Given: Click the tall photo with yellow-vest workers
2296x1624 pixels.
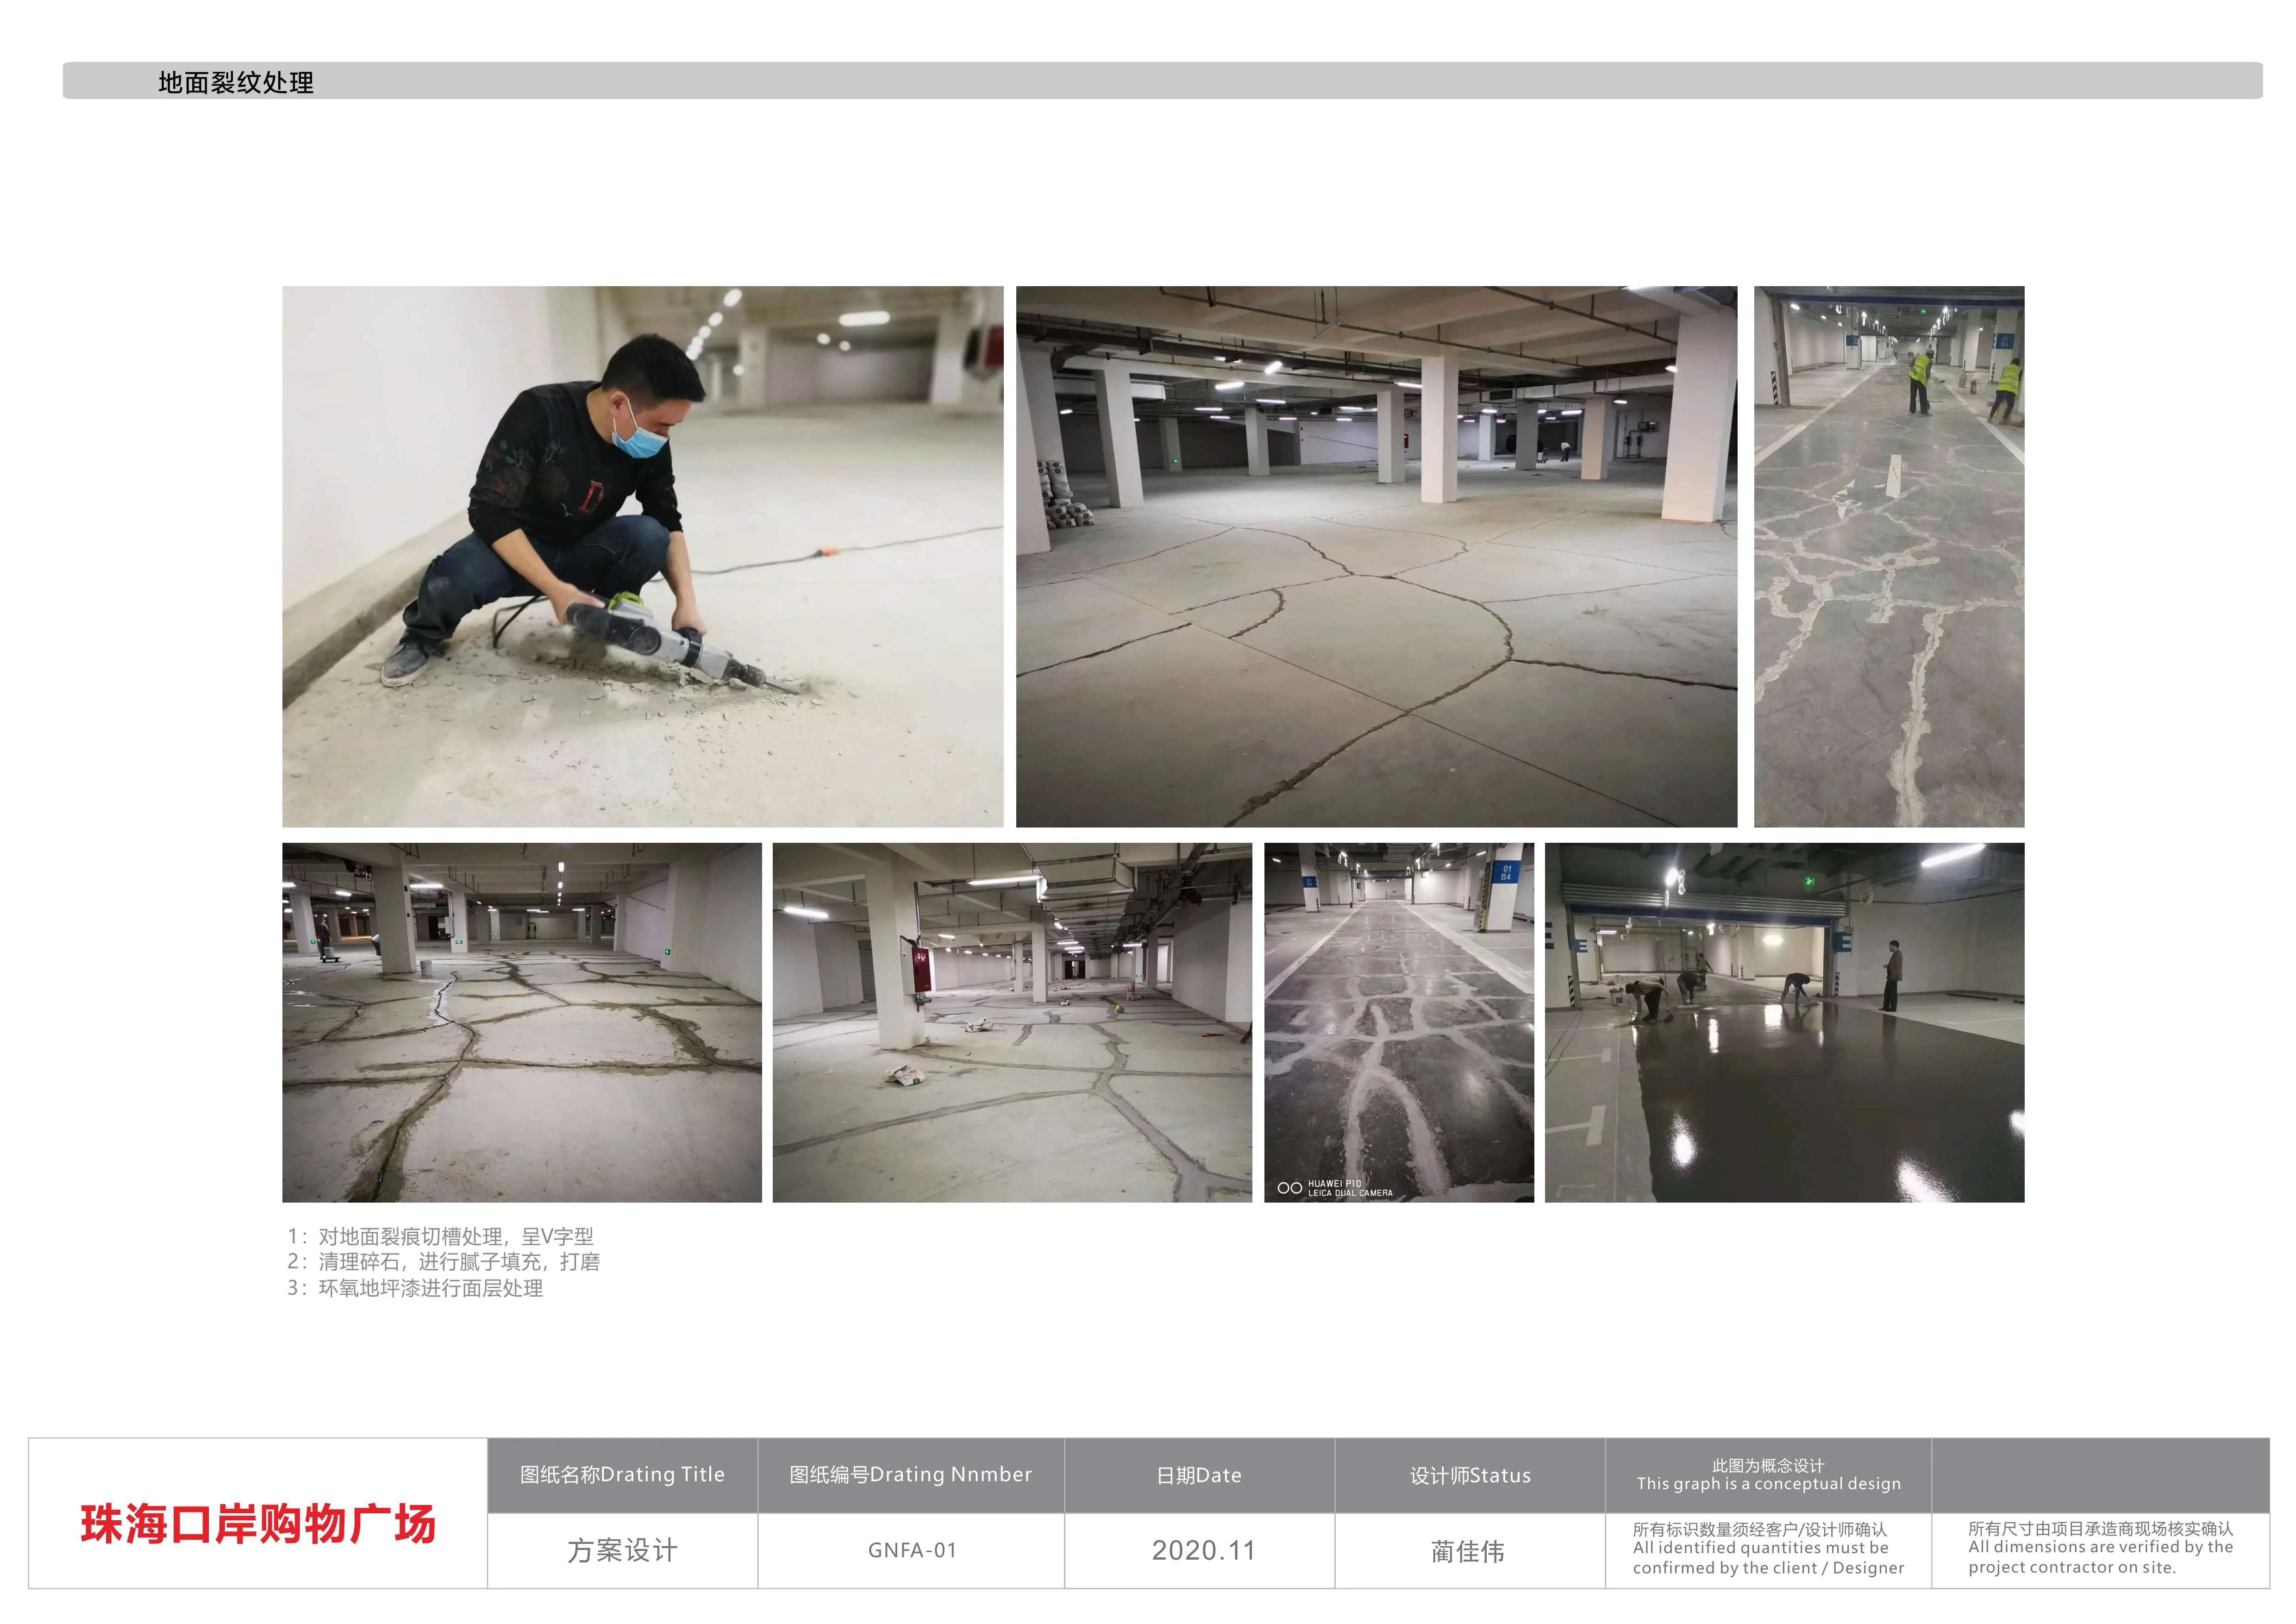Looking at the screenshot, I should [1888, 556].
